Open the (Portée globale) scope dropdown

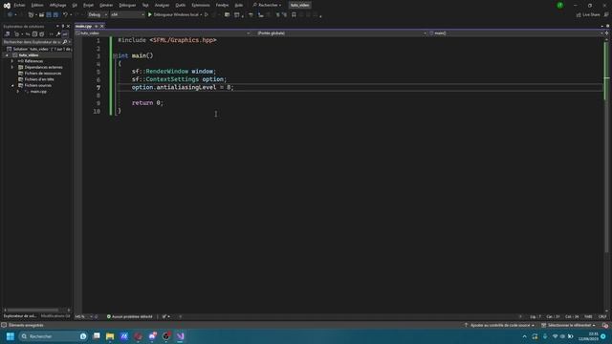pos(339,33)
